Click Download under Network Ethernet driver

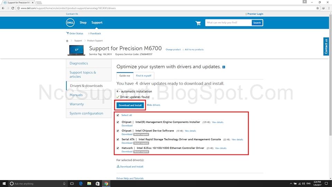click(x=127, y=152)
